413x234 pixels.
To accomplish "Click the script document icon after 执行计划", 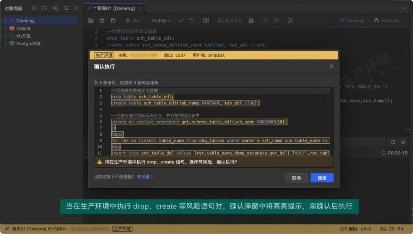I will 251,21.
